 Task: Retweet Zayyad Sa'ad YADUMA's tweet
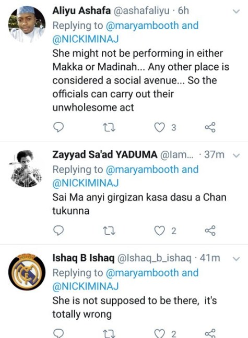[109, 231]
